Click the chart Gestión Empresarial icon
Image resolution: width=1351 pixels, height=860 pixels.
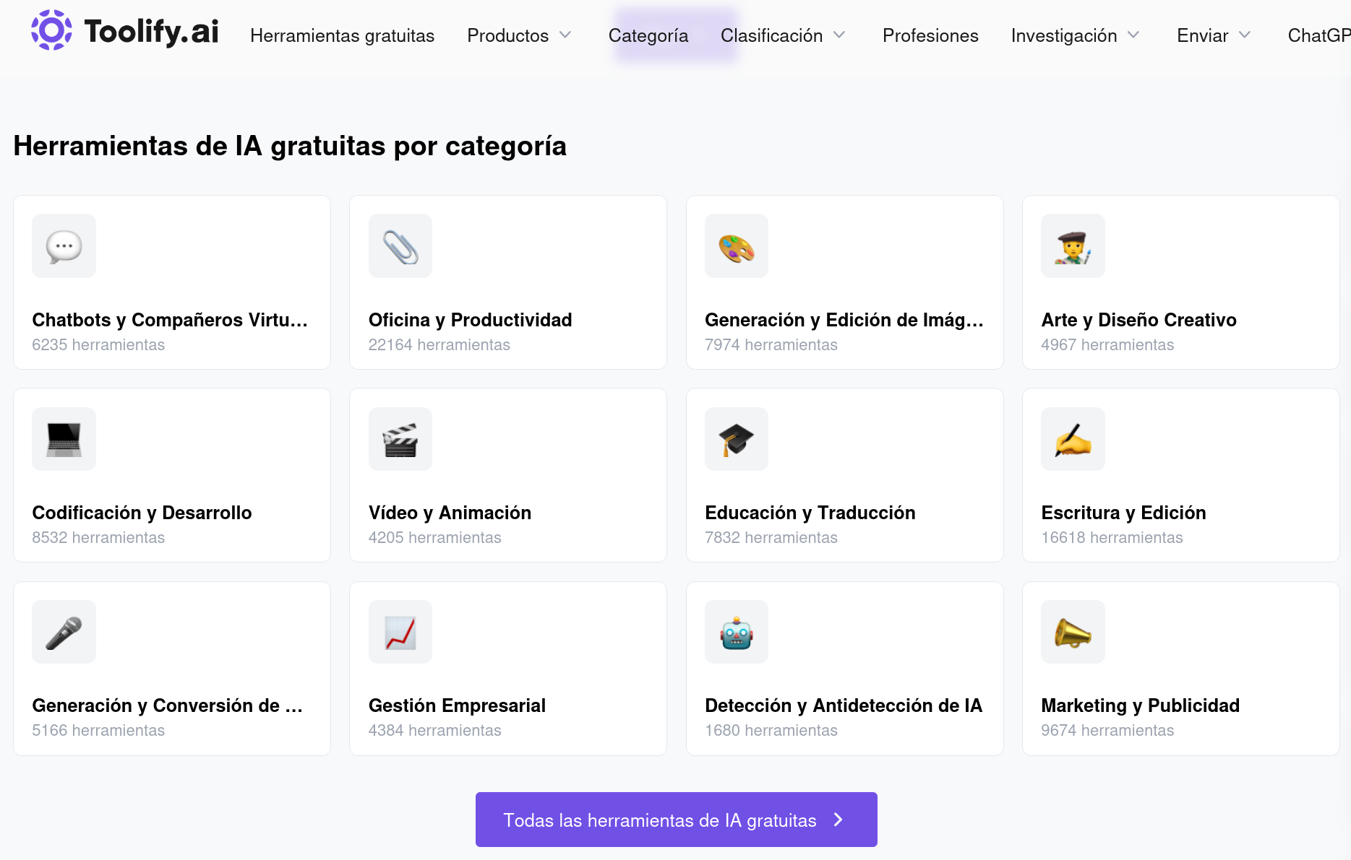pos(400,632)
